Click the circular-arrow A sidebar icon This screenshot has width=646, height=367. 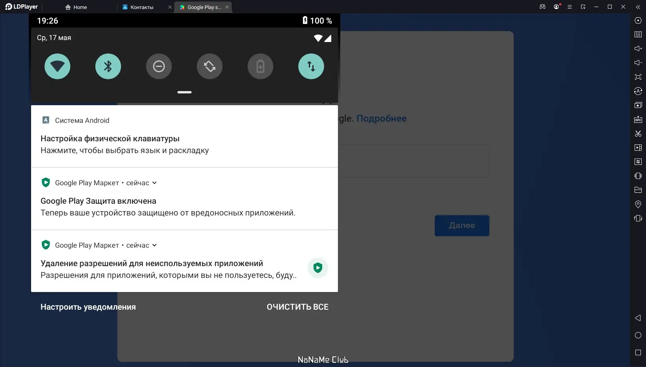(x=638, y=91)
